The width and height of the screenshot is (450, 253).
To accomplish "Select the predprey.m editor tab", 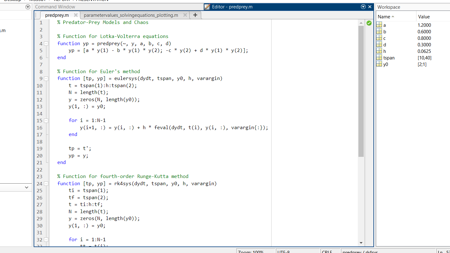I will tap(57, 15).
